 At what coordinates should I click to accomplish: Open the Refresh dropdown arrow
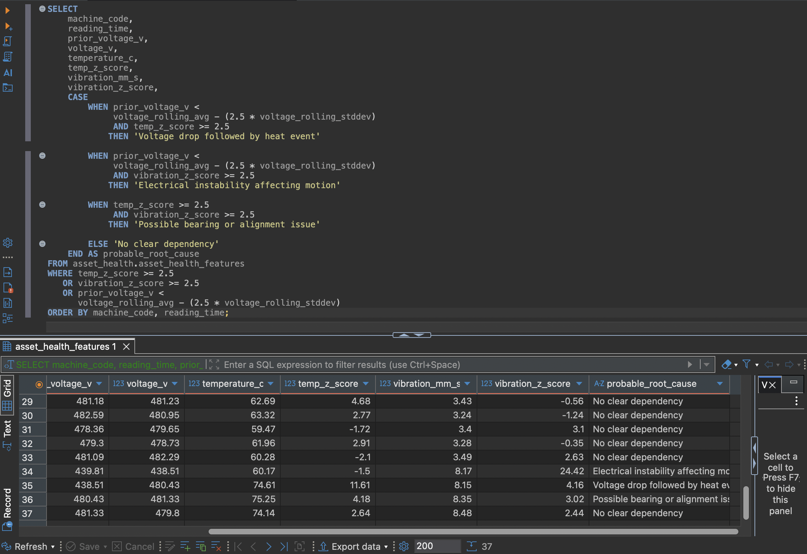53,547
